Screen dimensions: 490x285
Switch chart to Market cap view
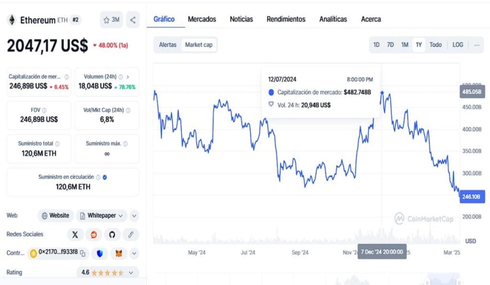coord(199,45)
